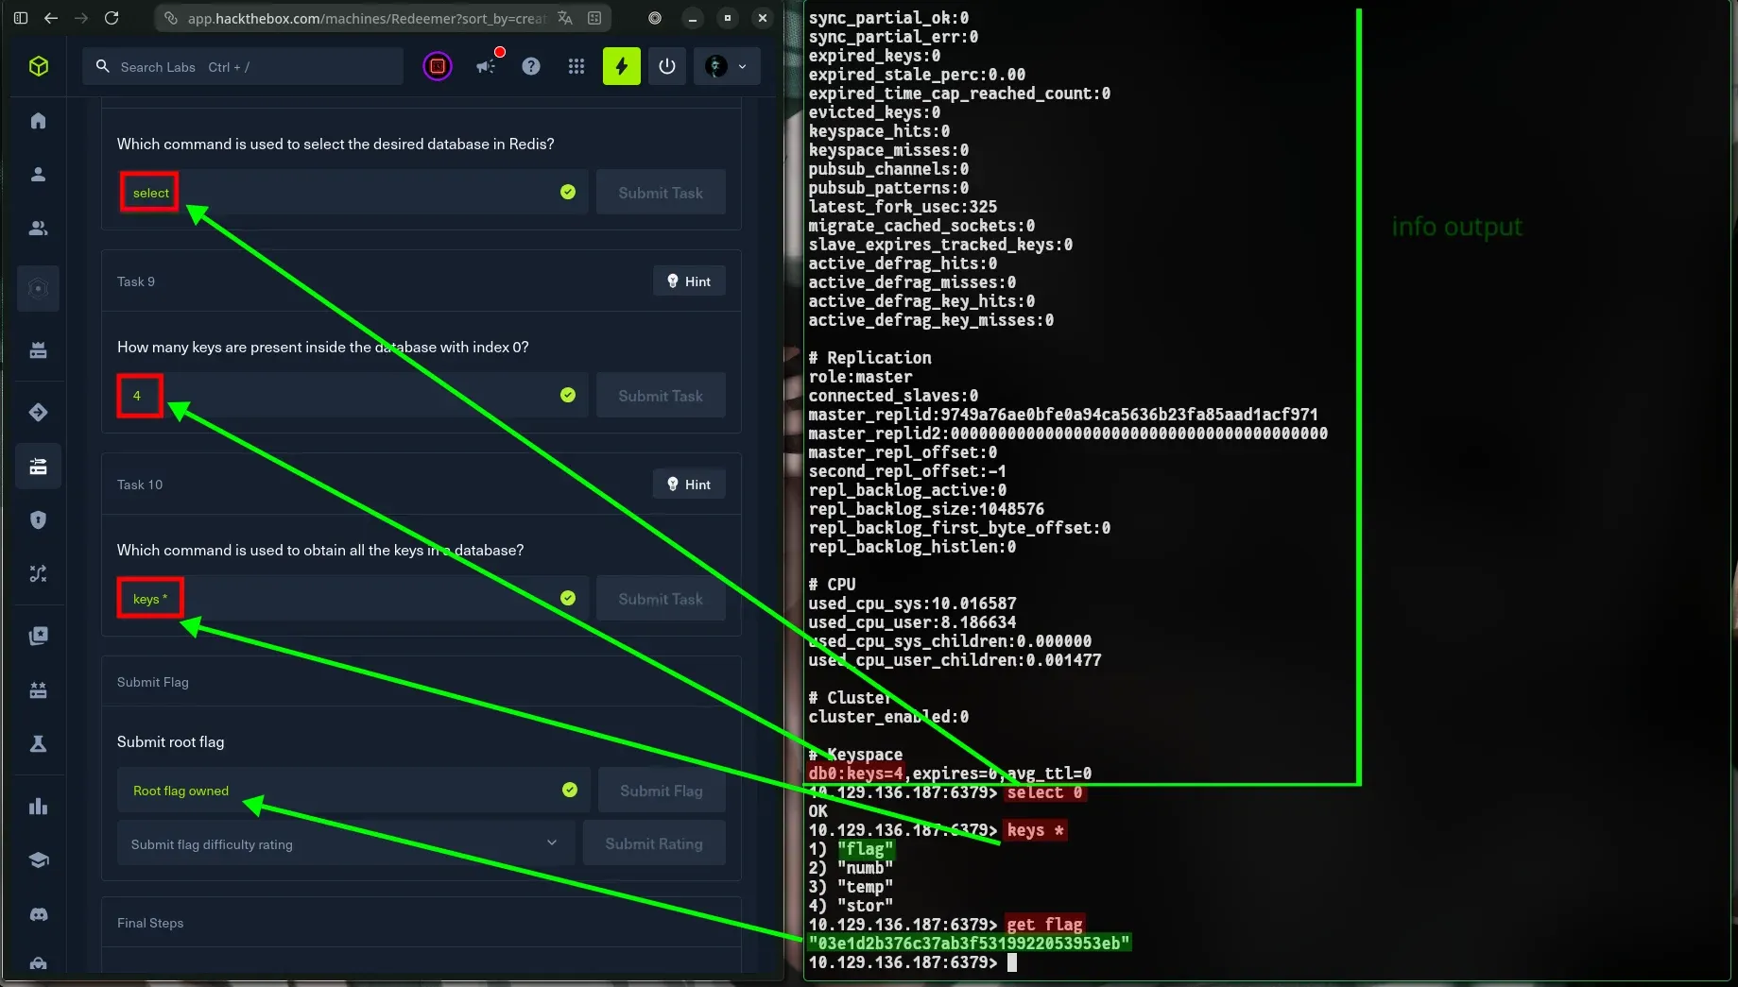Open the path strategy sidebar icon

click(38, 573)
